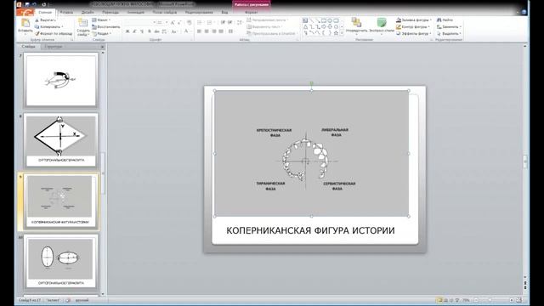This screenshot has width=544, height=306.
Task: Toggle Underline (Ч) formatting
Action: [x=142, y=31]
